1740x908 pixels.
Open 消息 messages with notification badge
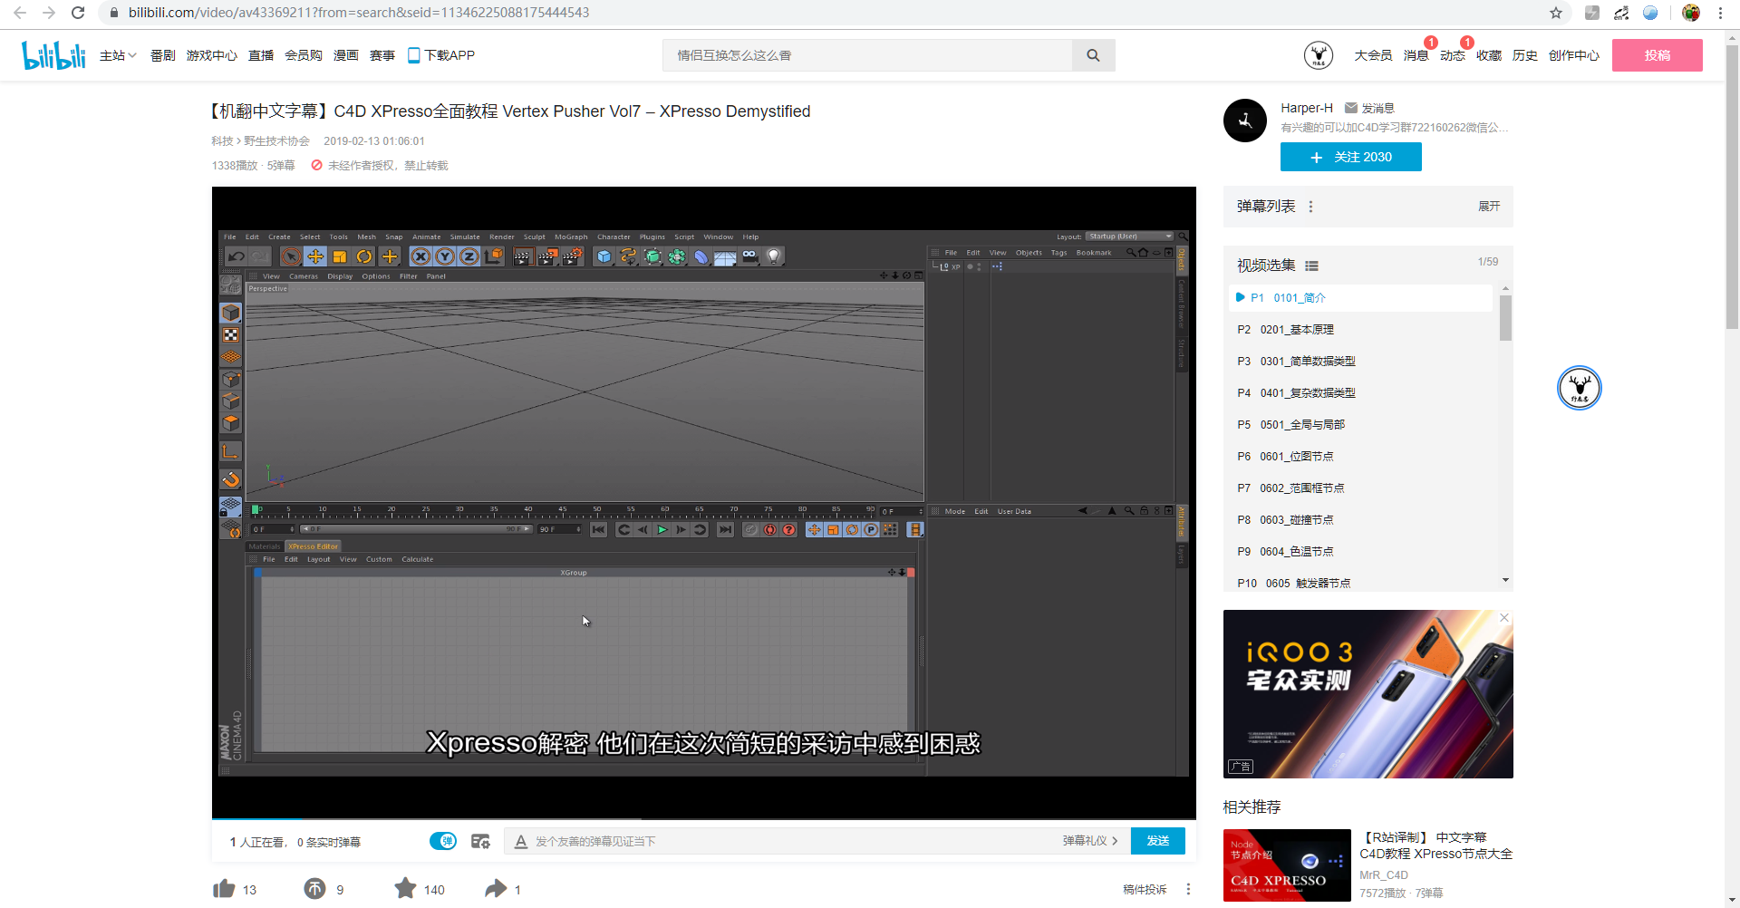point(1416,55)
